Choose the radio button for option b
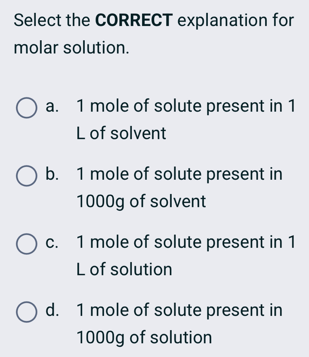Screen dimensions: 309x357 click(x=27, y=176)
